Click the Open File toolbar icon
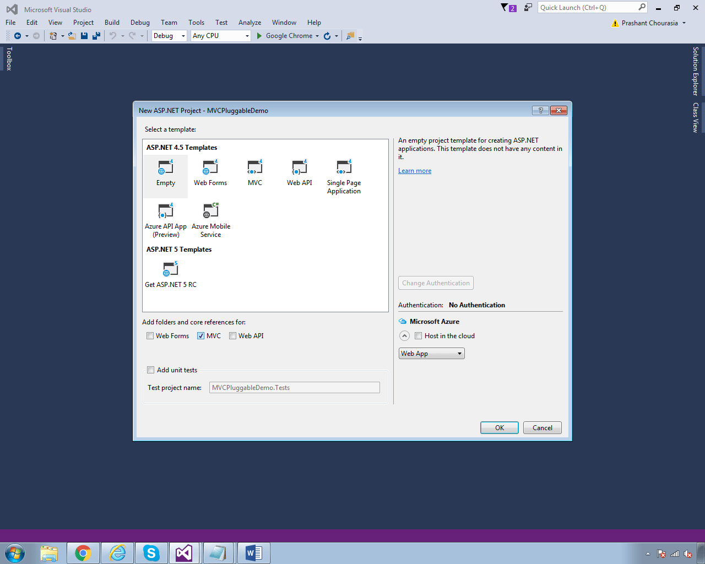This screenshot has width=705, height=564. click(x=72, y=36)
